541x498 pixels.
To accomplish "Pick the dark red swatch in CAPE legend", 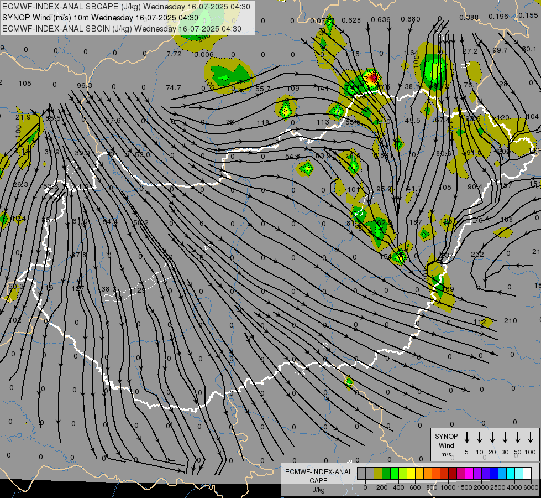I will point(453,474).
